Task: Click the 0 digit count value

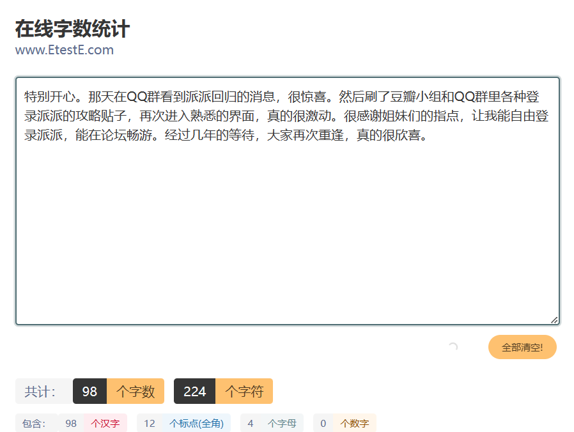Action: (x=323, y=423)
